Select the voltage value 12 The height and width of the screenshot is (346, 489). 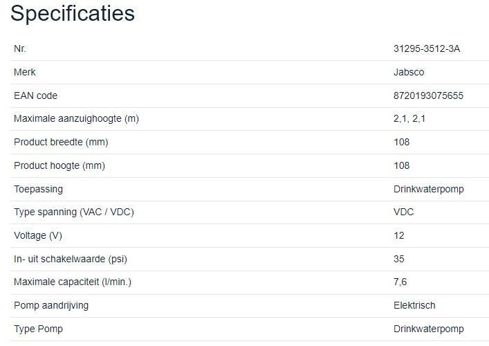(x=398, y=235)
